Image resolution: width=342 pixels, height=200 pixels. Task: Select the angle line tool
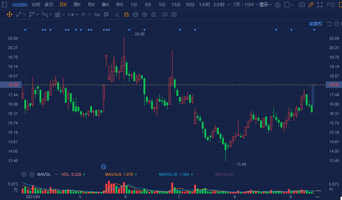[x=117, y=14]
